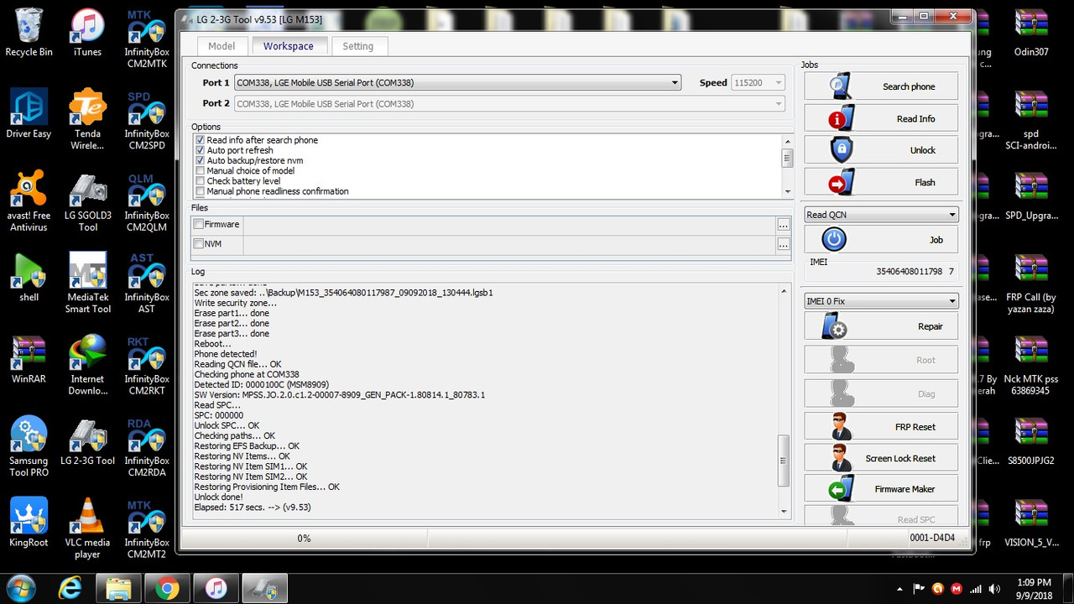1074x604 pixels.
Task: Open InfinityBox CM2SPD desktop icon
Action: coord(146,119)
